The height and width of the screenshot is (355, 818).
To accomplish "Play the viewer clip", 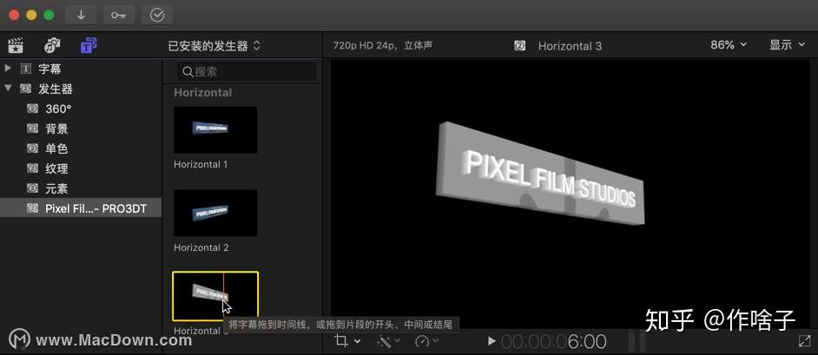I will pyautogui.click(x=491, y=341).
